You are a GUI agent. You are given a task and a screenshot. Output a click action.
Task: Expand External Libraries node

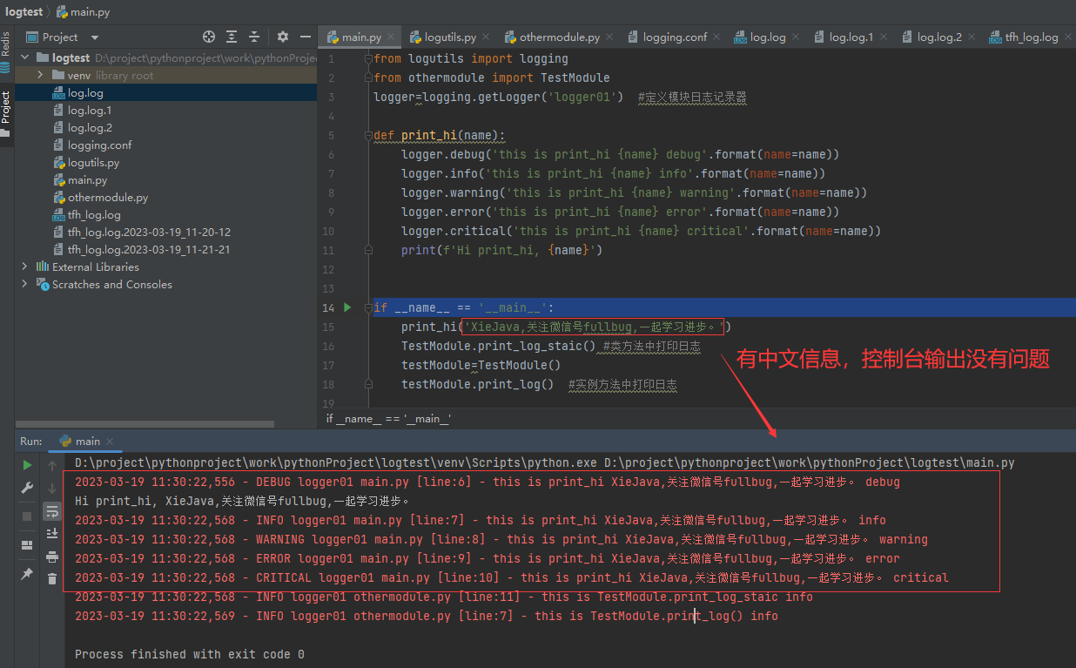(x=24, y=267)
